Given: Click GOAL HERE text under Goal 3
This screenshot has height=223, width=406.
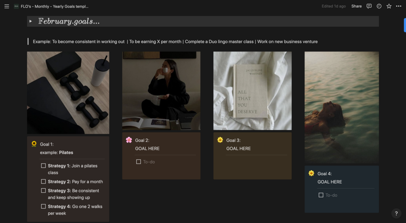Looking at the screenshot, I should click(238, 149).
